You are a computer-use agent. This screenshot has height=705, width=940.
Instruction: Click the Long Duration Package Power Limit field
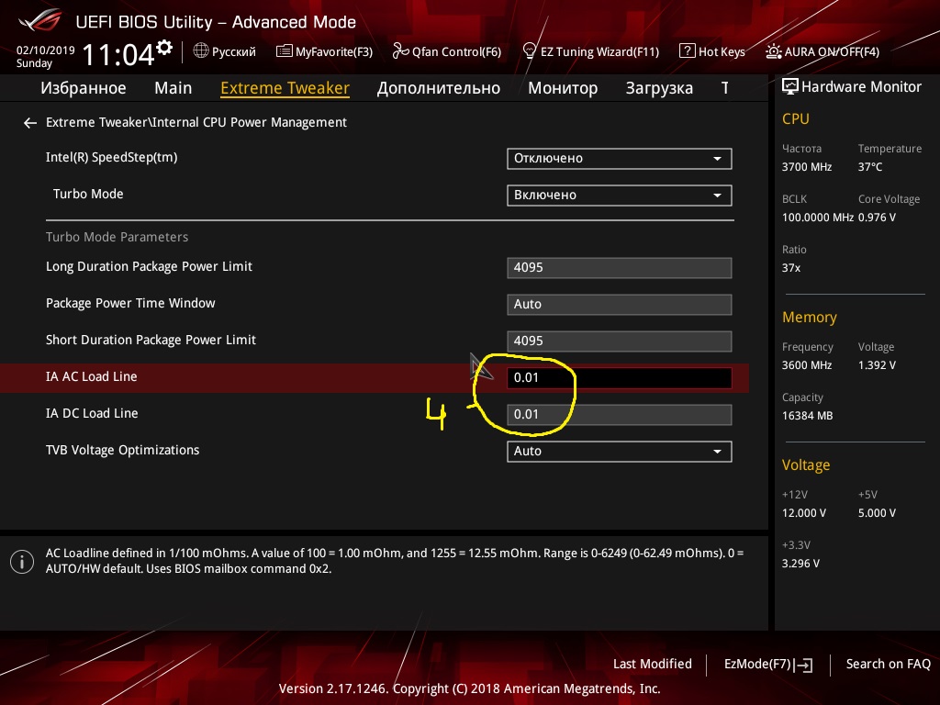620,267
